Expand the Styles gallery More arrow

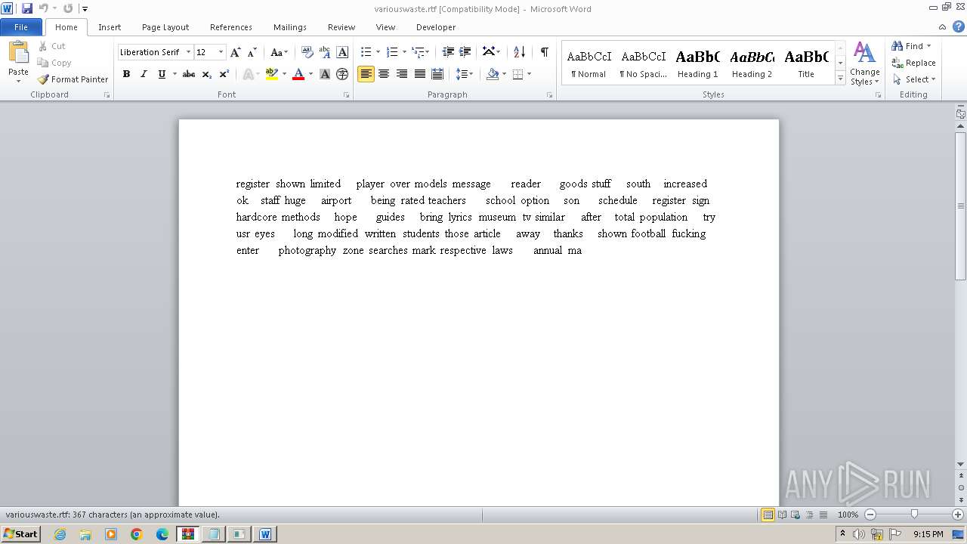840,78
